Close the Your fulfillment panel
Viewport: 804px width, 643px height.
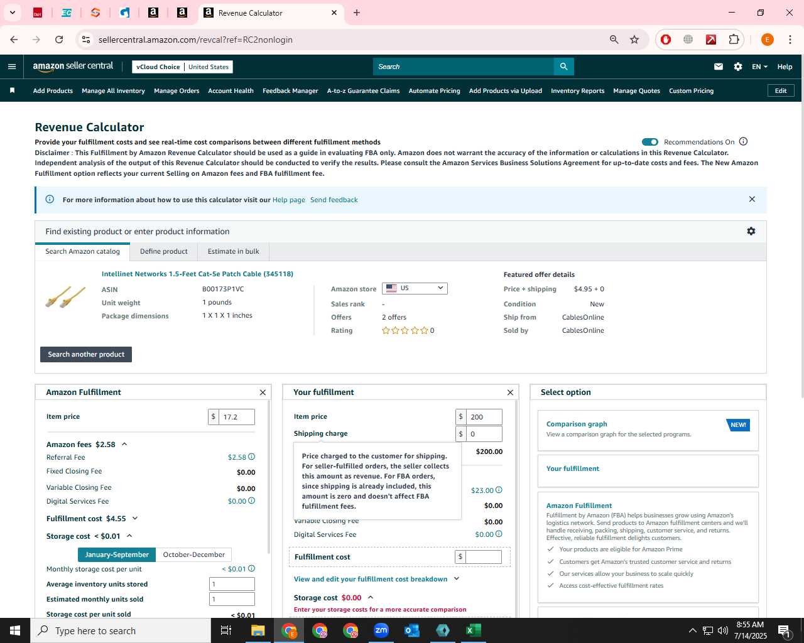510,392
